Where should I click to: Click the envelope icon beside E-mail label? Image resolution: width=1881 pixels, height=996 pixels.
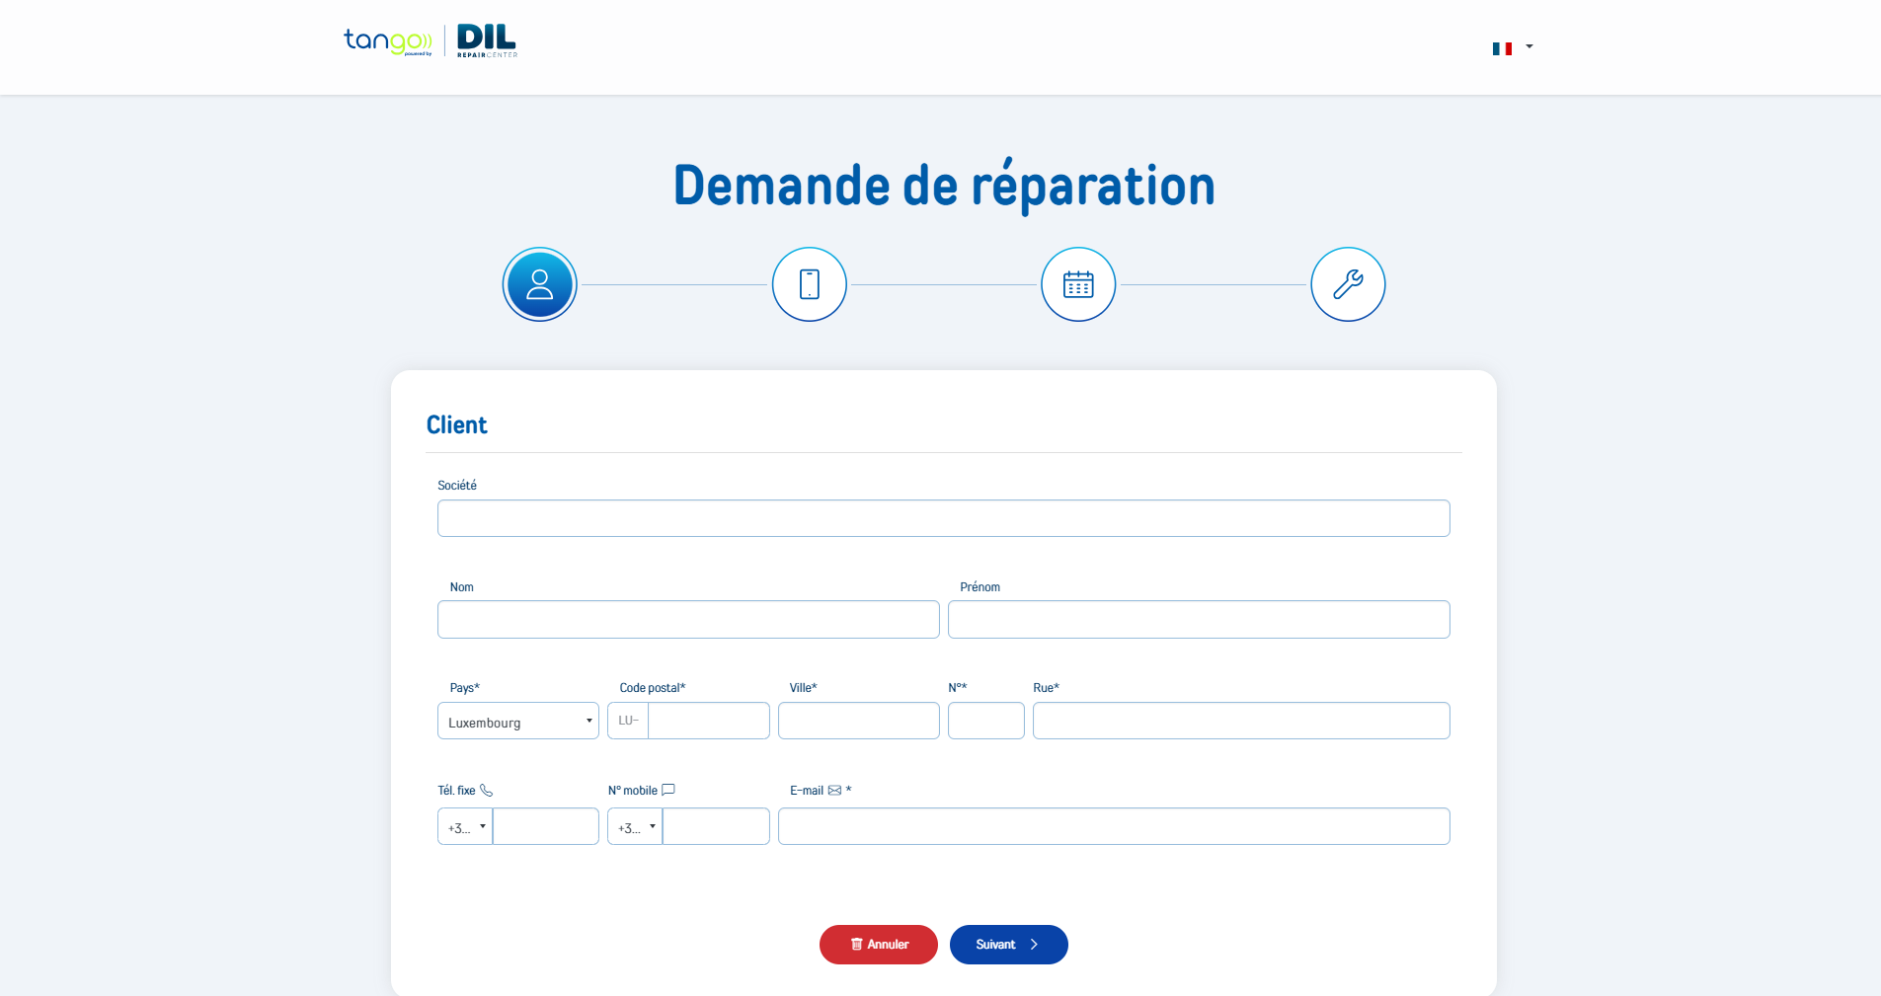point(834,791)
